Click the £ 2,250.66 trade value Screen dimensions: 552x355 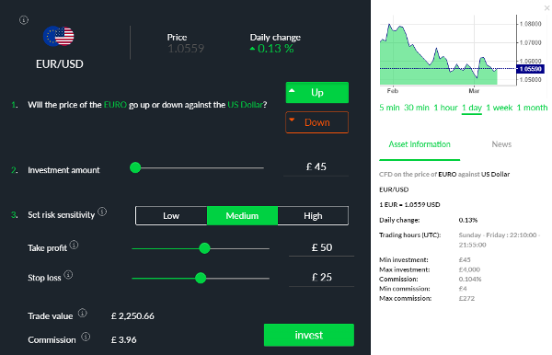pyautogui.click(x=132, y=316)
